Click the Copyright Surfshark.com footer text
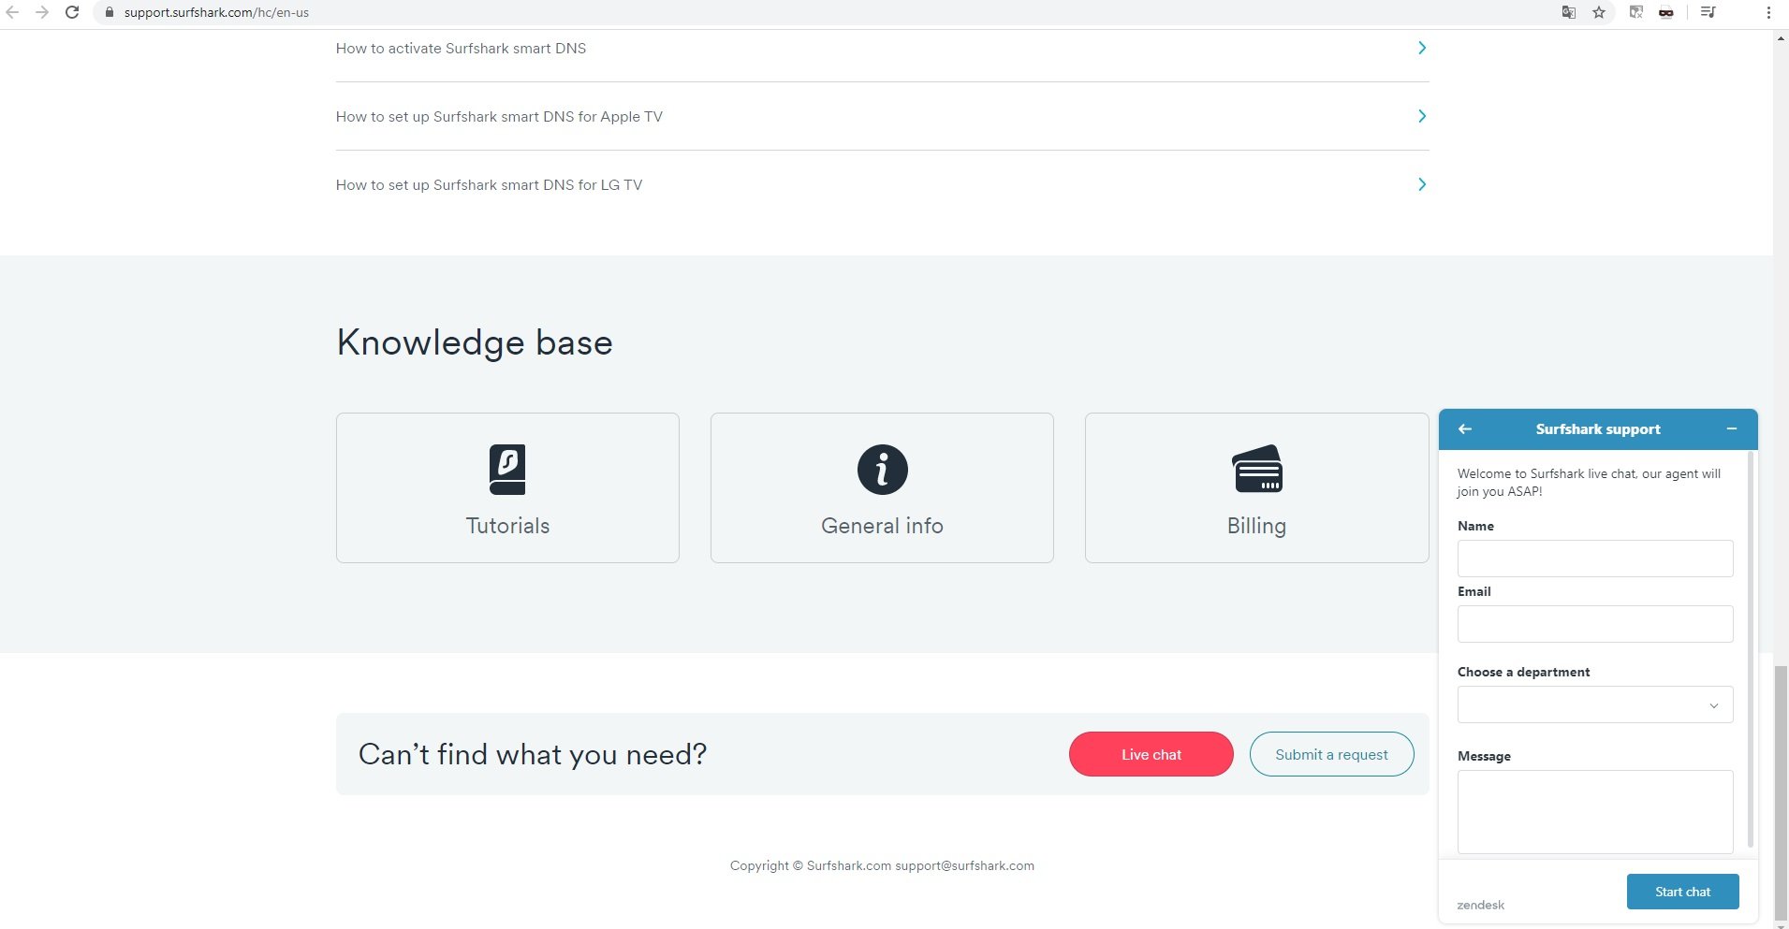1789x929 pixels. (882, 865)
